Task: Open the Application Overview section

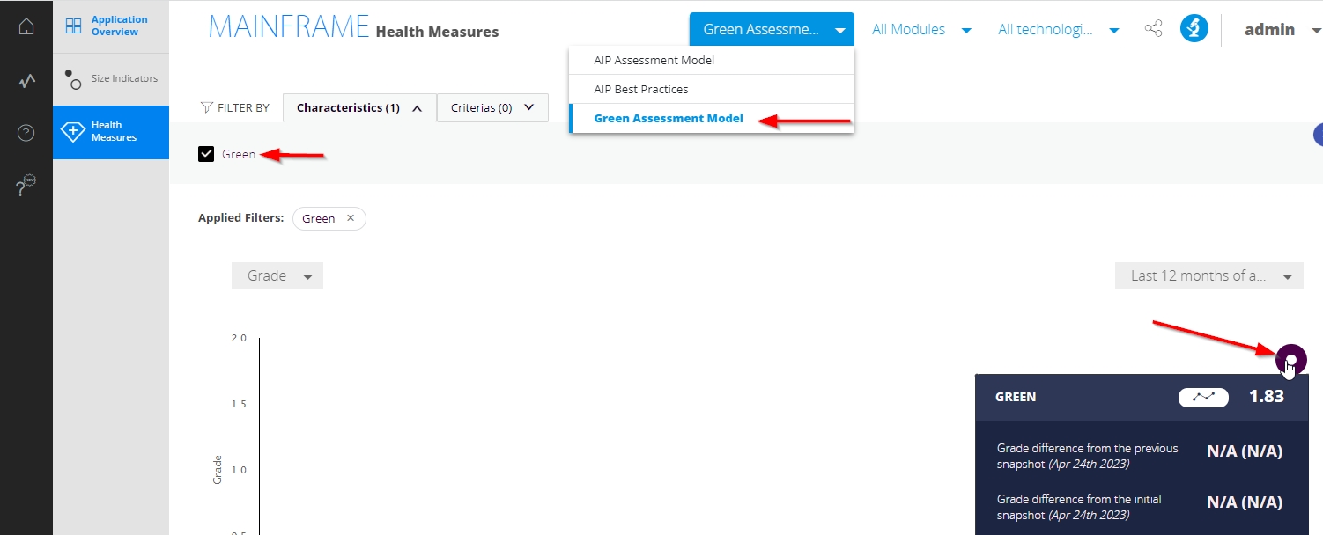Action: [x=111, y=26]
